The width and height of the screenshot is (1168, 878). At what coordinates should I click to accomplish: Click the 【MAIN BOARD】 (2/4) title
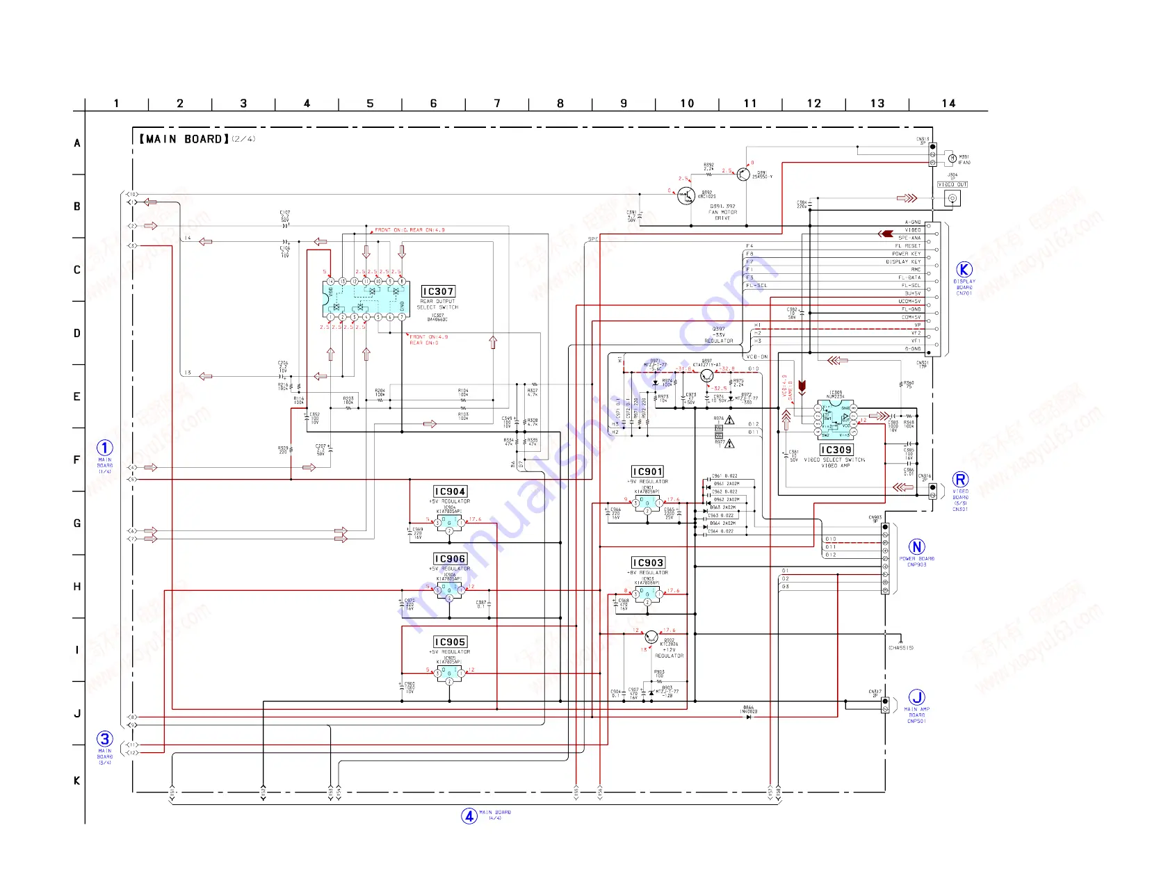tap(197, 139)
